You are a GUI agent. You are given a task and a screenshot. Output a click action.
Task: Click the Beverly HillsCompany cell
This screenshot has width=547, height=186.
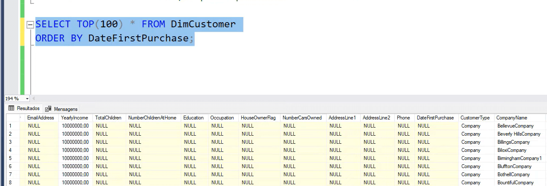coord(519,134)
